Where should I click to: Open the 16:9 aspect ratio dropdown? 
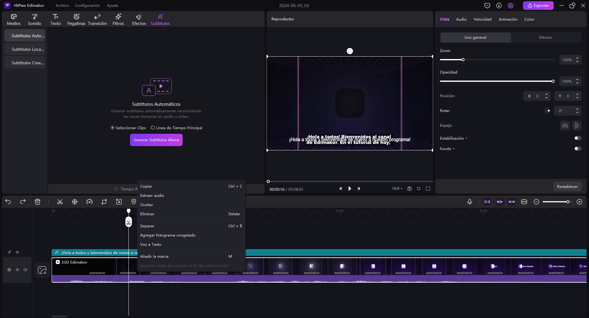pyautogui.click(x=397, y=189)
